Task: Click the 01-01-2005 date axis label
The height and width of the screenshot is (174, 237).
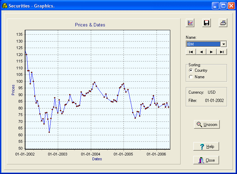Action: click(123, 154)
